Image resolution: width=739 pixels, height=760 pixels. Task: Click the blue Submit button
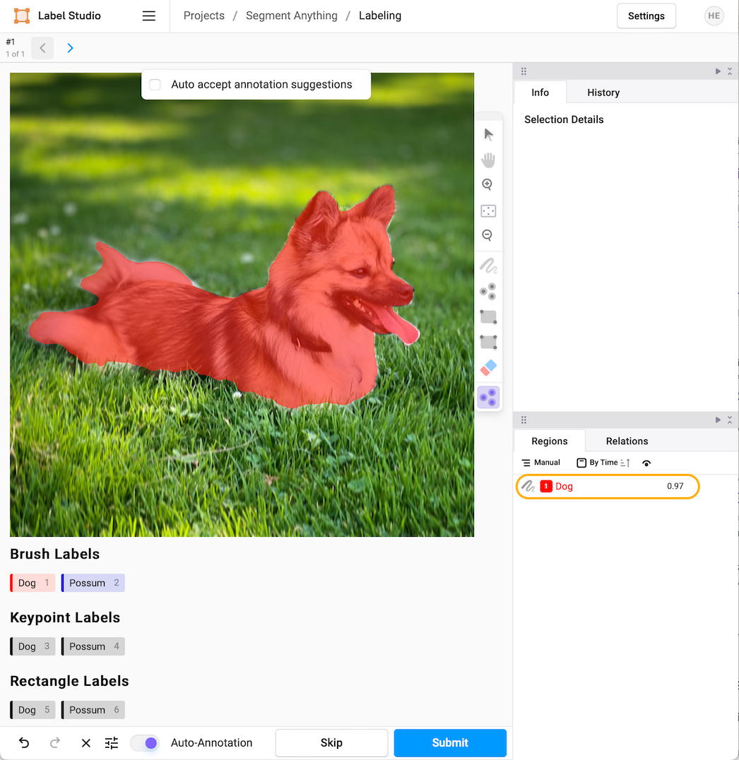450,743
